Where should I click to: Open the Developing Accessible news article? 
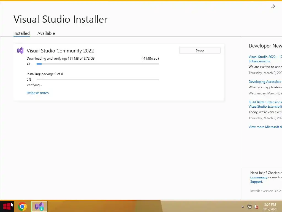tap(265, 82)
